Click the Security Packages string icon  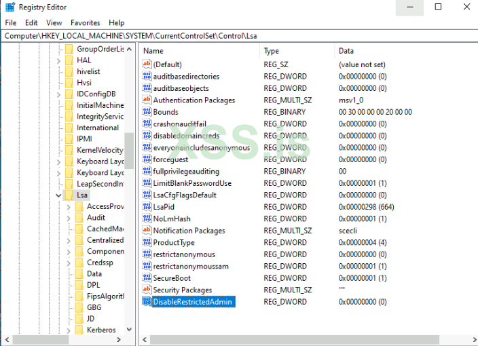coord(147,290)
